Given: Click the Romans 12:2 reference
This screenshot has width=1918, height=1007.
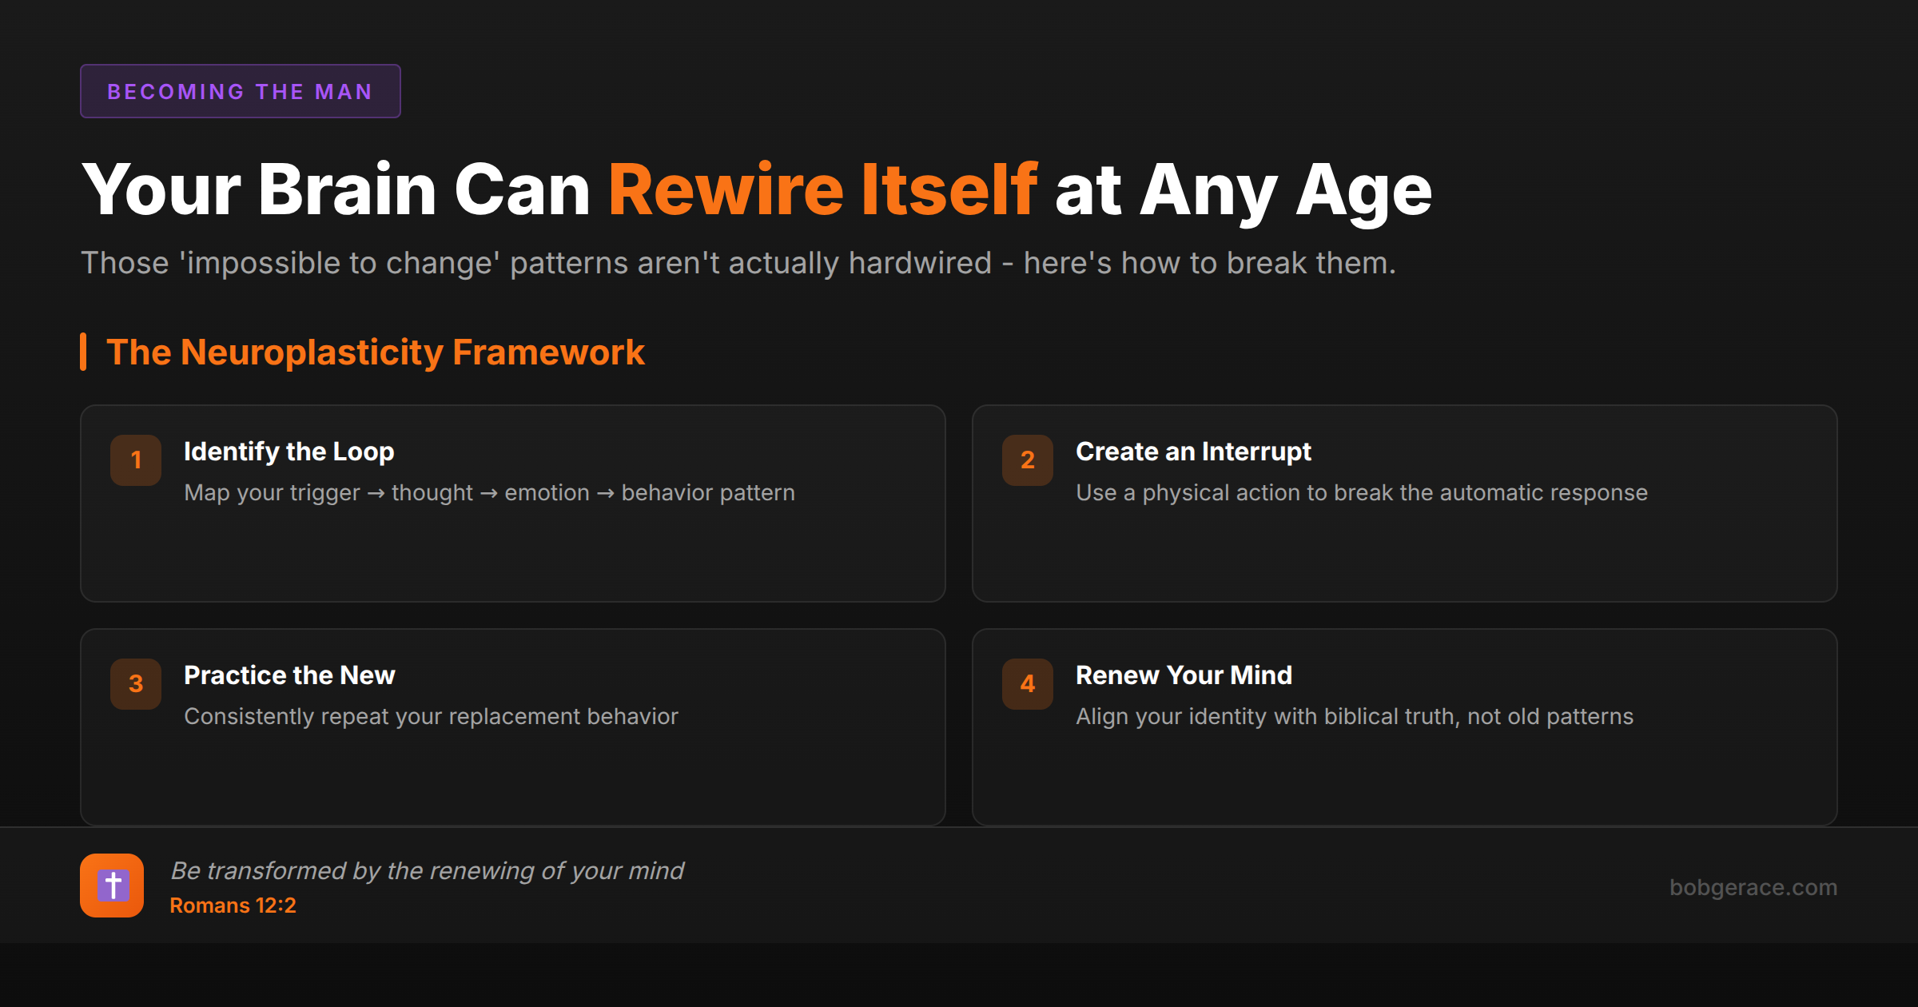Looking at the screenshot, I should [x=233, y=906].
